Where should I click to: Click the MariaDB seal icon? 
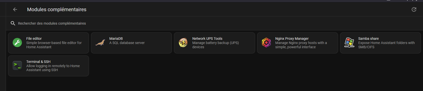(100, 43)
